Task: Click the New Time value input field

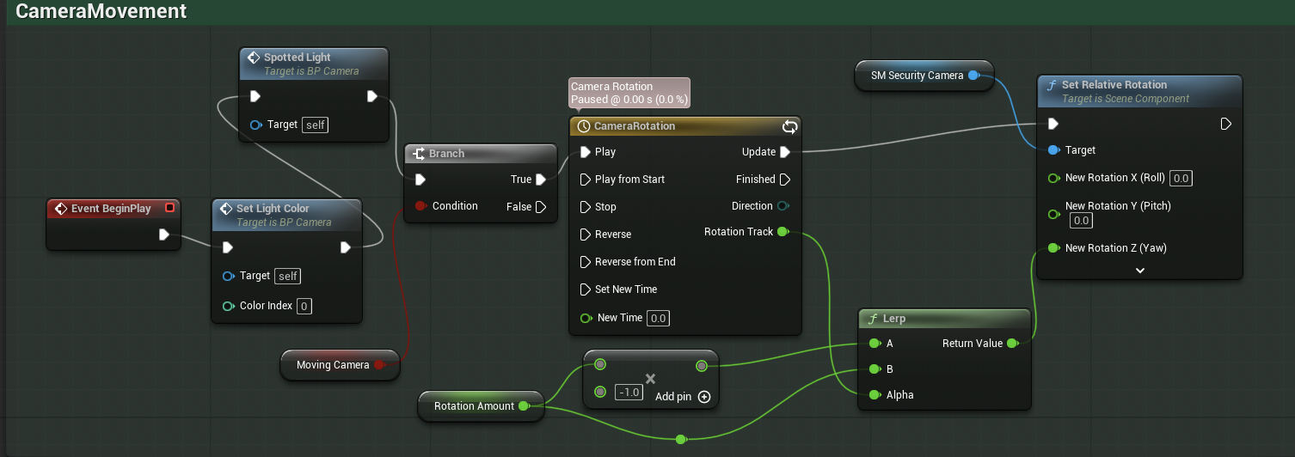Action: 658,318
